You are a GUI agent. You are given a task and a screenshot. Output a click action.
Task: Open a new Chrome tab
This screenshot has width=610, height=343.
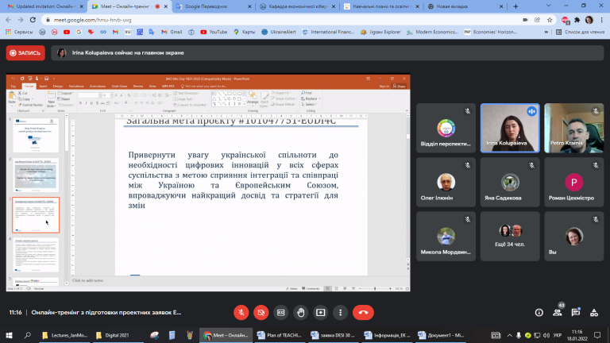pos(515,6)
